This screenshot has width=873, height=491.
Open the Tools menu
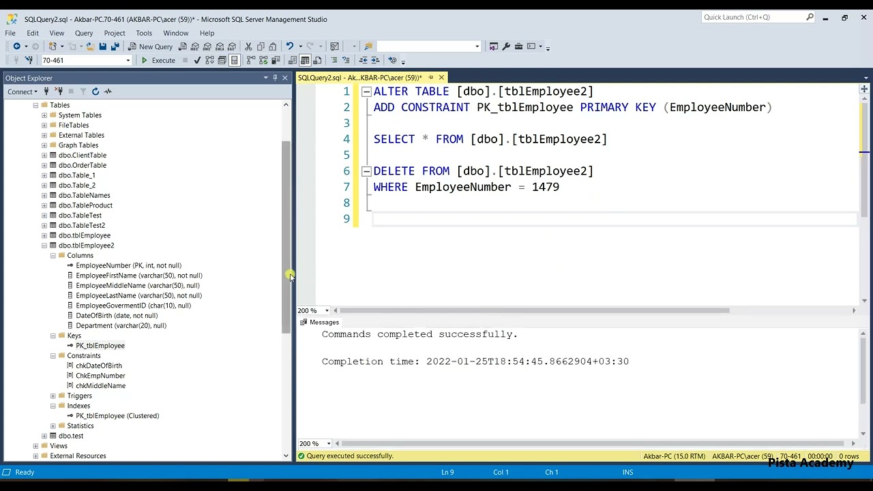(x=144, y=33)
